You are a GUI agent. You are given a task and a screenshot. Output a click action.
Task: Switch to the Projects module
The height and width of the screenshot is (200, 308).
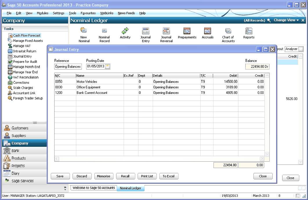pos(24,166)
